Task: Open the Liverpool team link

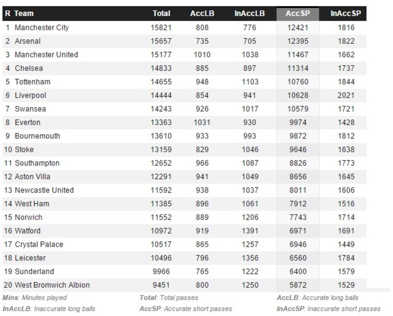Action: [x=30, y=95]
